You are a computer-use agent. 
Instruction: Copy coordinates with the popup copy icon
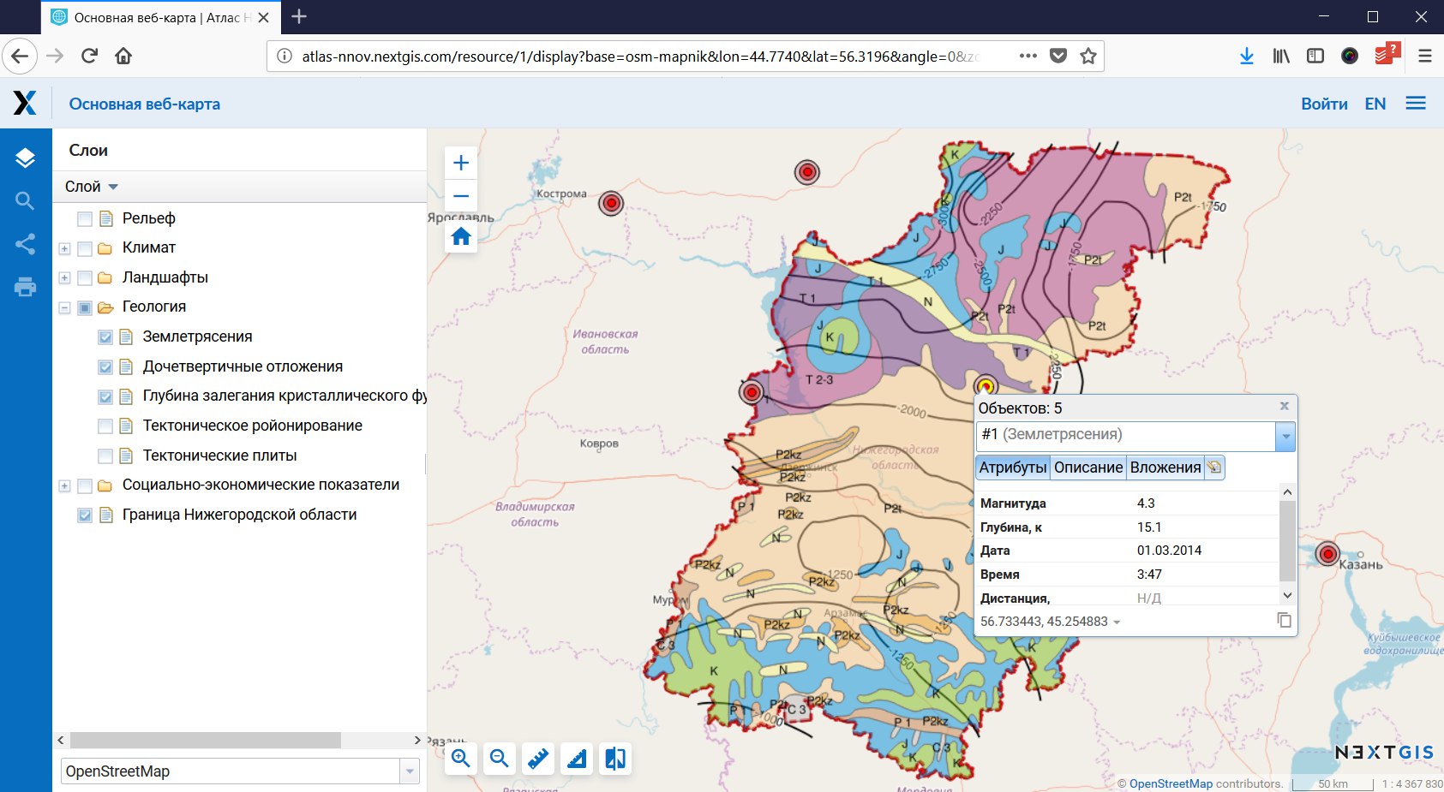1284,620
